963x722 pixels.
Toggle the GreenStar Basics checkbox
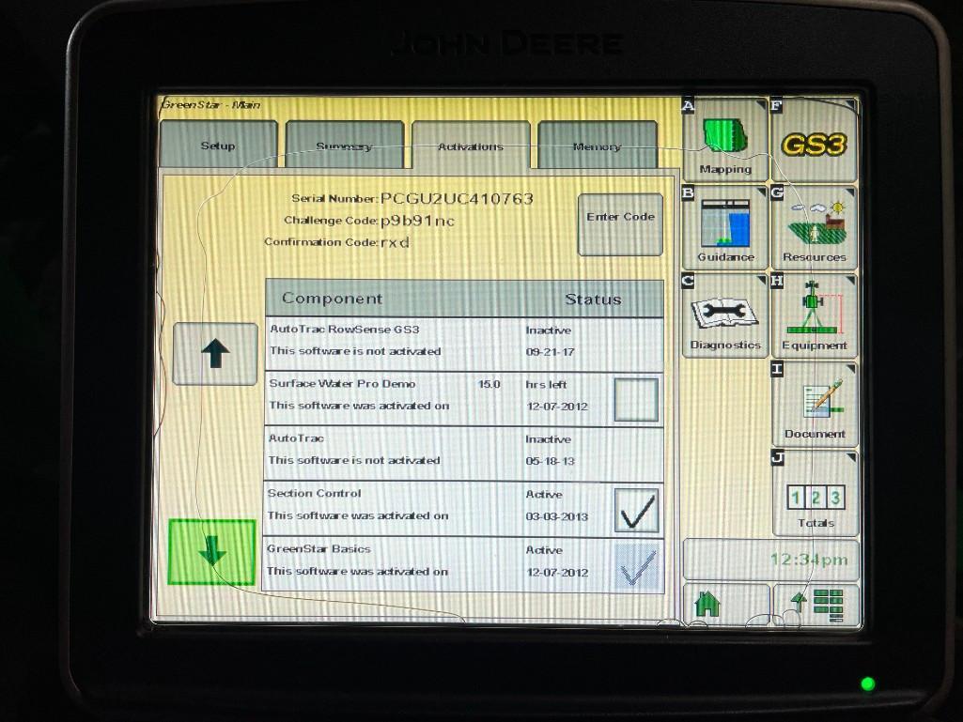coord(637,567)
